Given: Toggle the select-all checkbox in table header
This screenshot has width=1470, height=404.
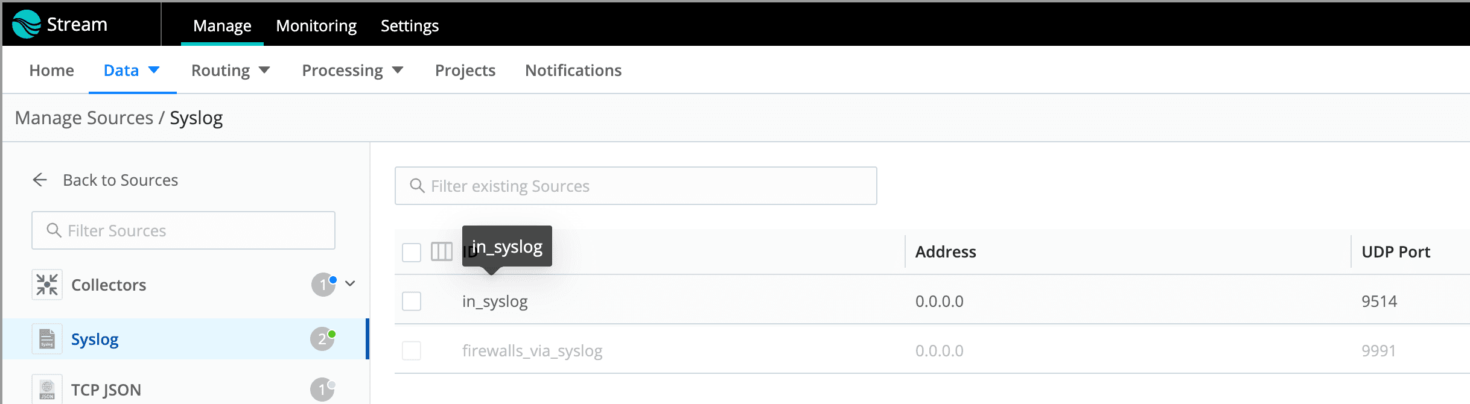Looking at the screenshot, I should click(412, 252).
